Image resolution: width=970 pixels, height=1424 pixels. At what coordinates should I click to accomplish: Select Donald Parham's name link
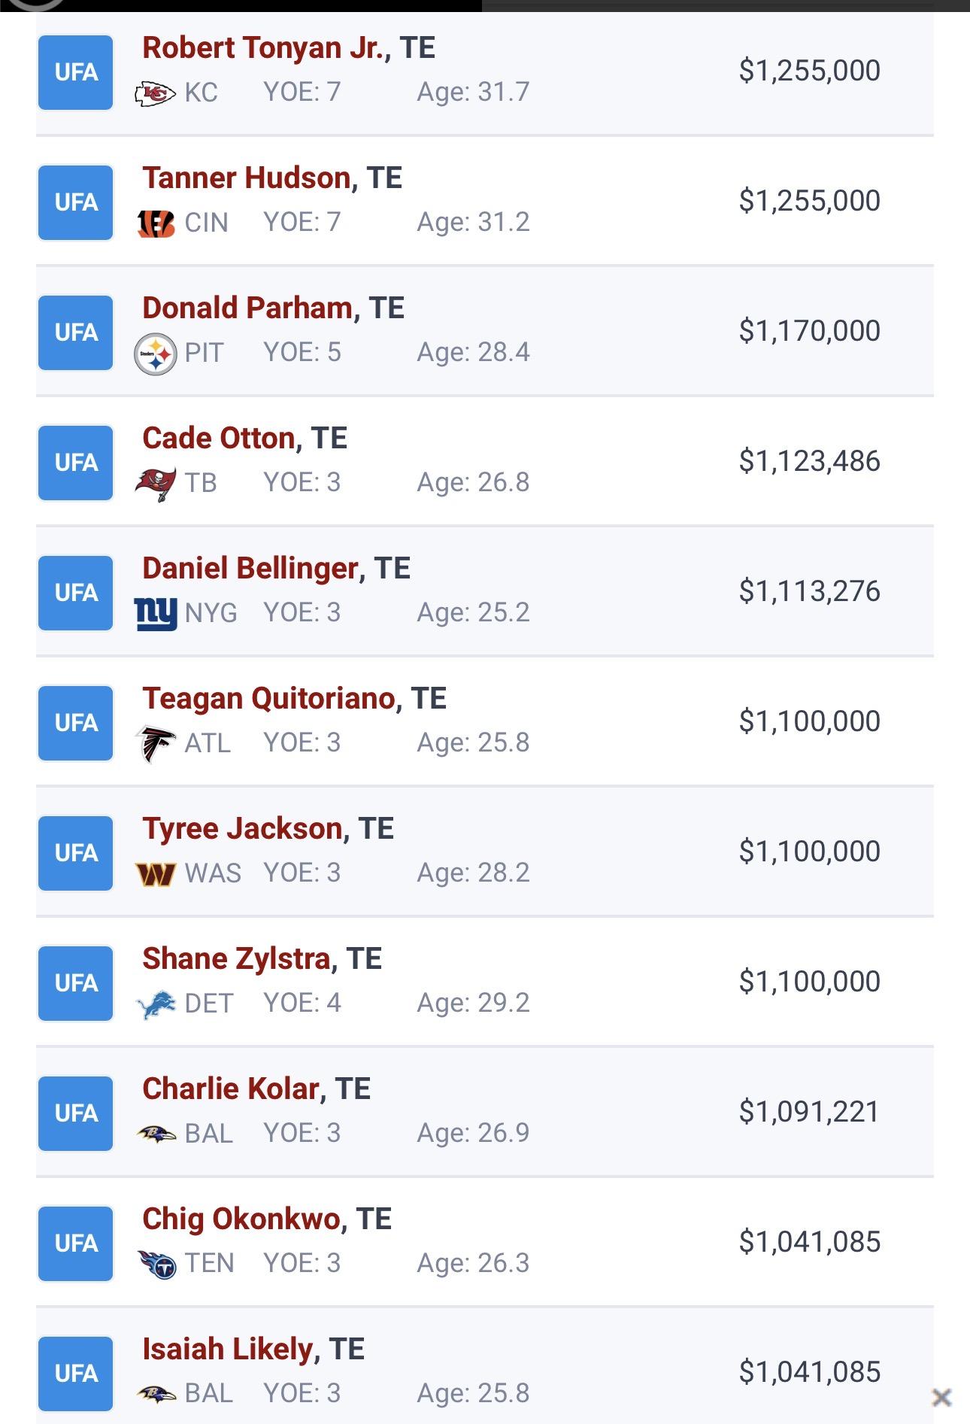click(247, 308)
